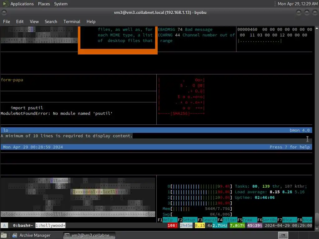Image resolution: width=319 pixels, height=239 pixels.
Task: Click the workspace switcher terminal thumbnail
Action: [283, 235]
